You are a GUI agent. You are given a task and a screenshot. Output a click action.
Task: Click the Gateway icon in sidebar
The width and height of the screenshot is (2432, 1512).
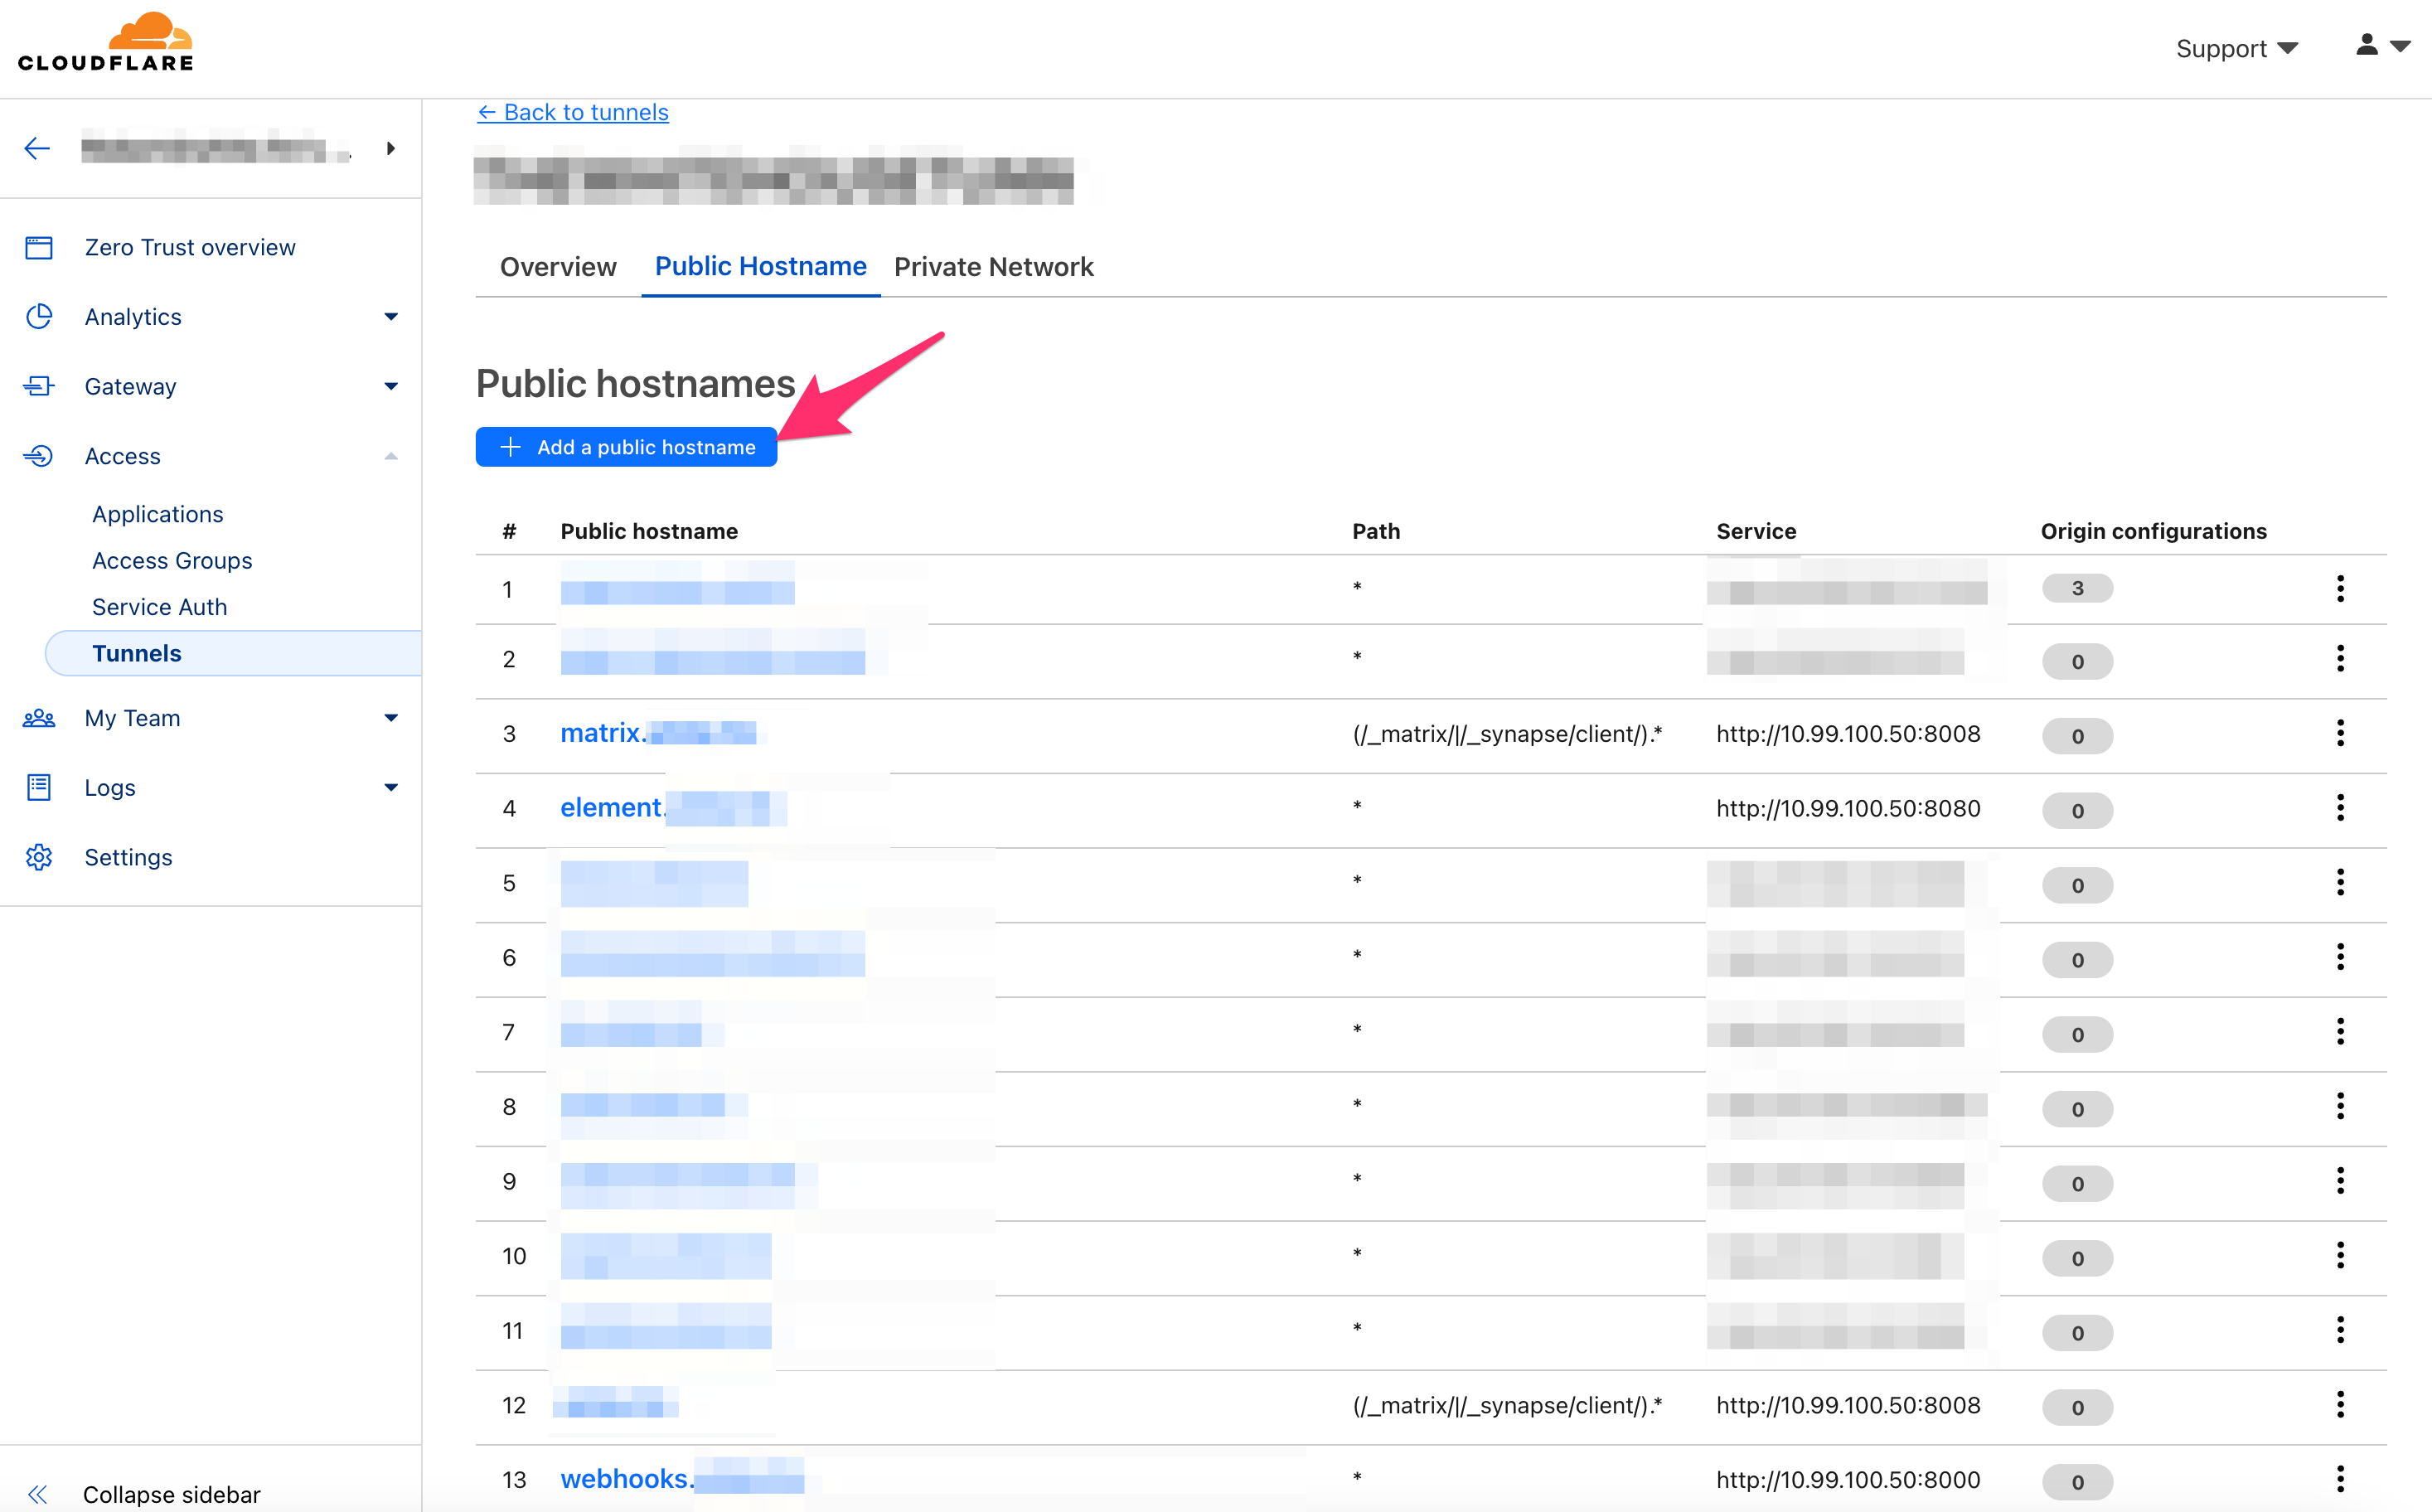39,386
